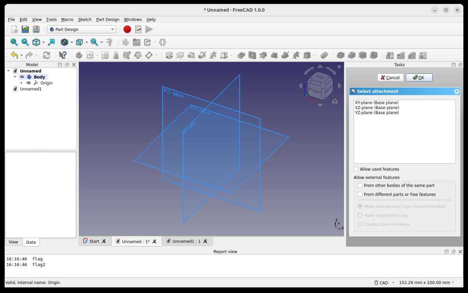Screen dimensions: 468x293
Task: Select Make dependent copy radio button
Action: (360, 215)
